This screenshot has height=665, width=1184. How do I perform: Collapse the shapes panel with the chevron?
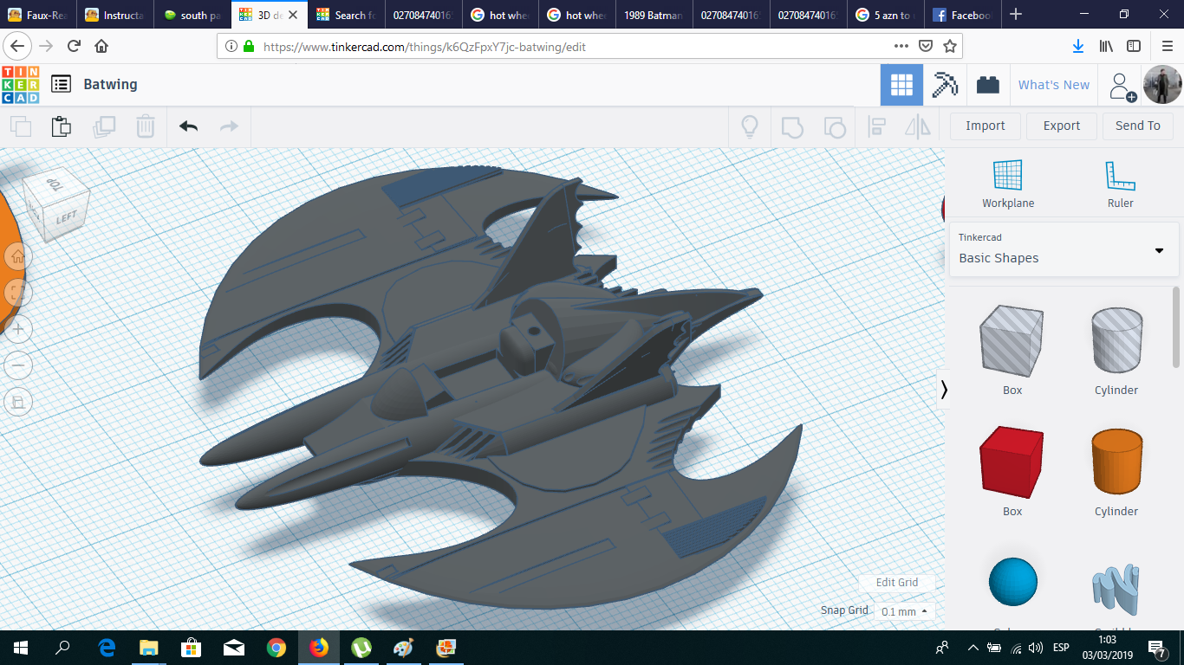point(944,390)
